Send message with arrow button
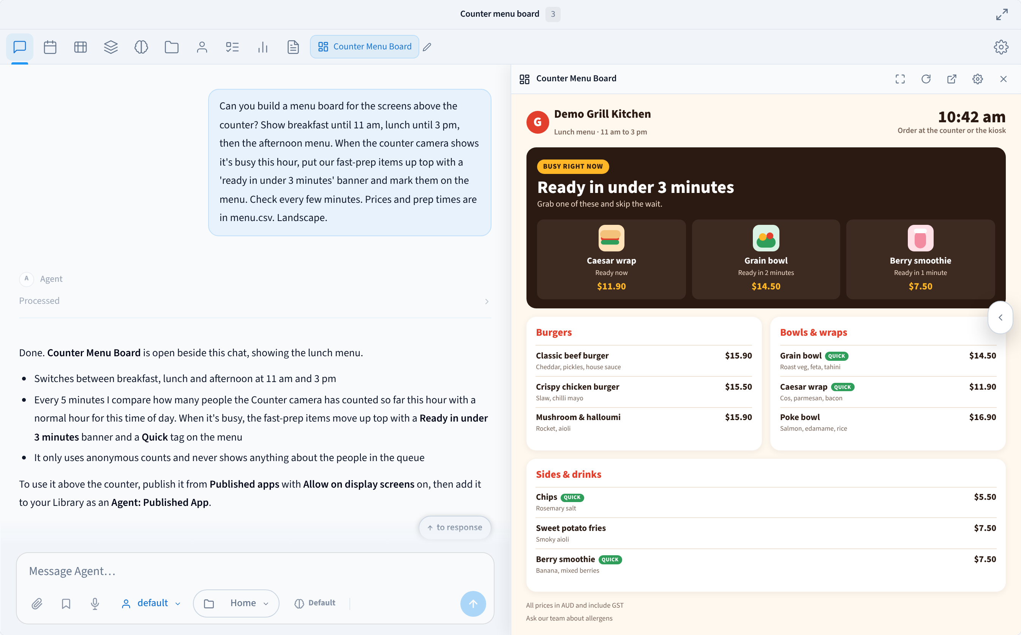The height and width of the screenshot is (635, 1021). click(473, 604)
